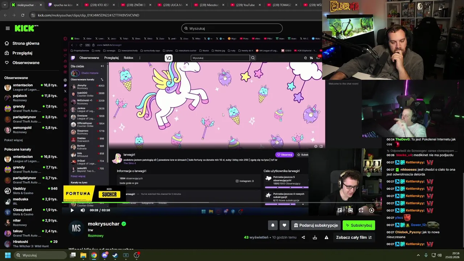
Task: Toggle notification bell for mokrysuchar
Action: pyautogui.click(x=273, y=225)
